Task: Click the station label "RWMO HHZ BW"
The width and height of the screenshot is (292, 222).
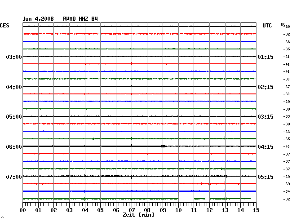Action: (80, 19)
